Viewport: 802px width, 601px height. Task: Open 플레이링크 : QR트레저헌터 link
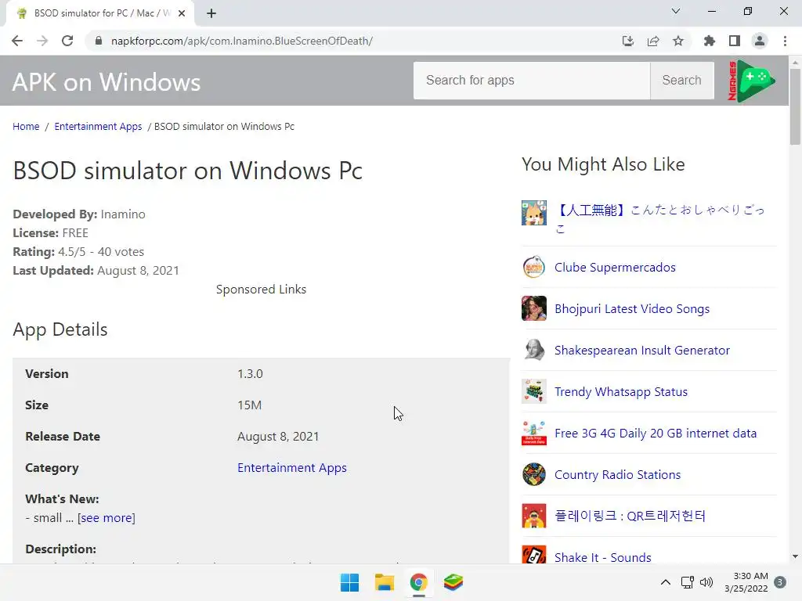pyautogui.click(x=630, y=516)
